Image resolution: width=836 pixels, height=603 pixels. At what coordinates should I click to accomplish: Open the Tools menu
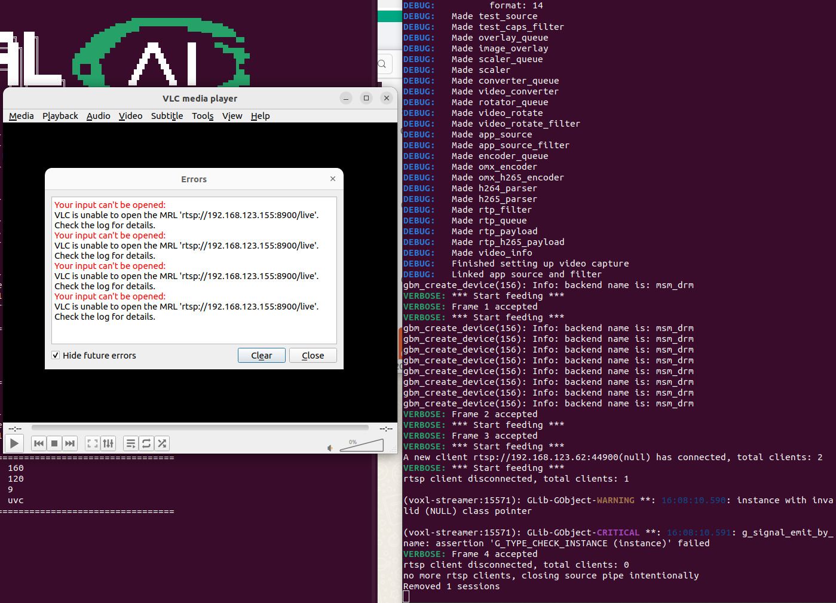coord(203,116)
